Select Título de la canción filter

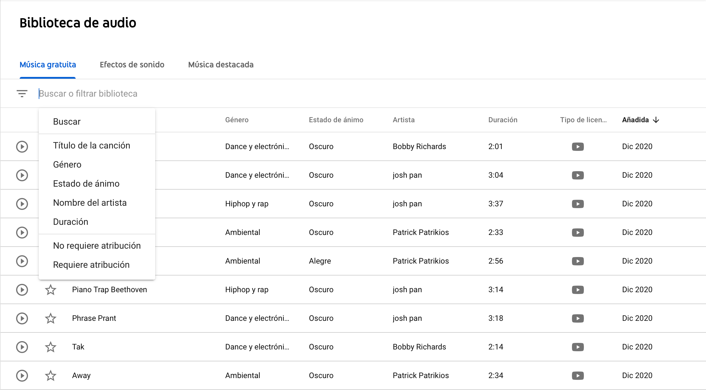92,146
